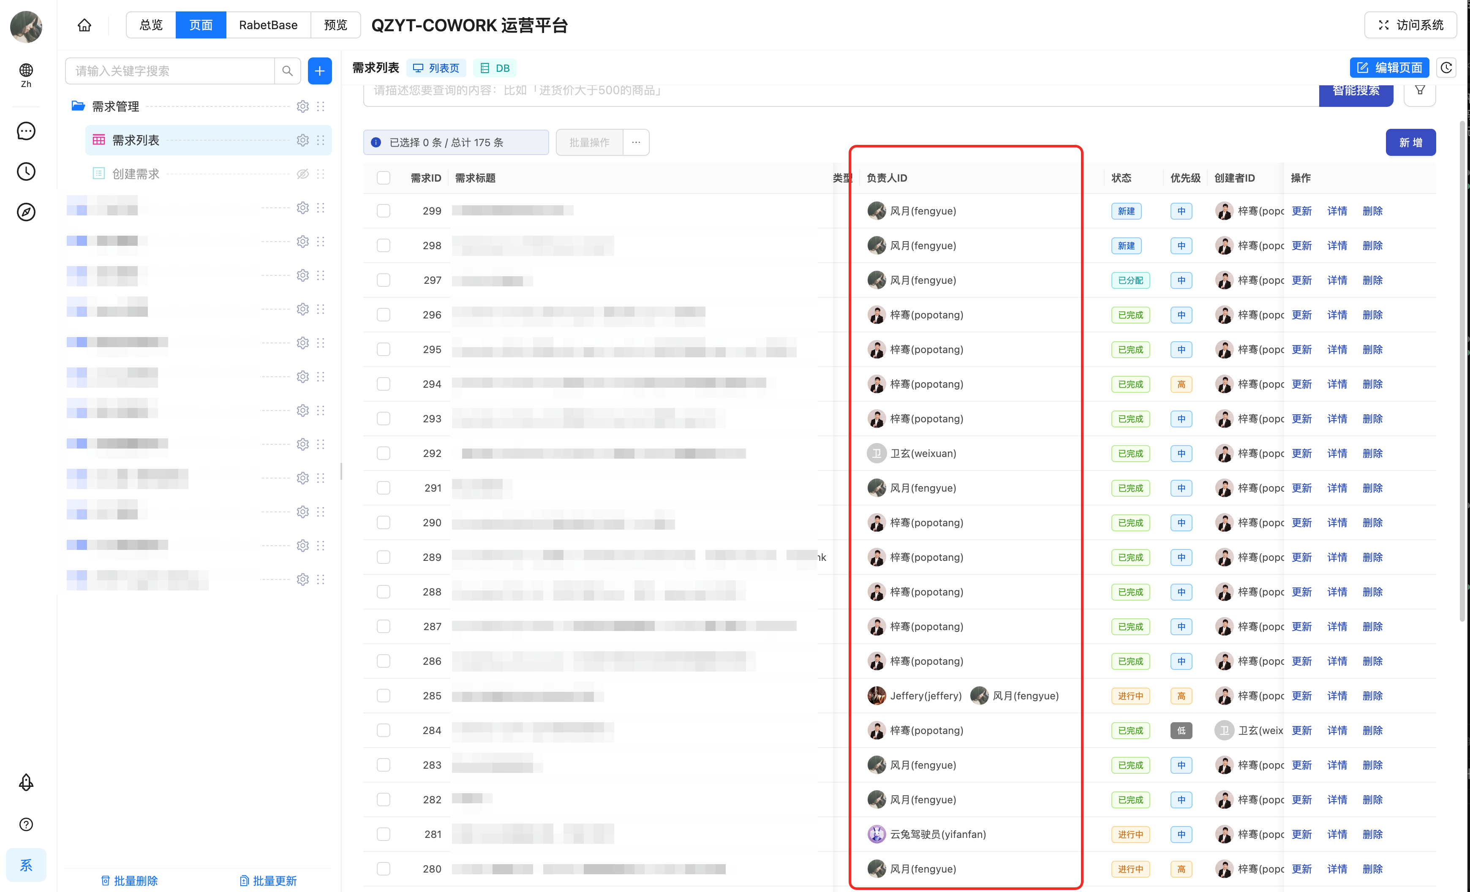Click the user avatar at top left
The width and height of the screenshot is (1470, 892).
pyautogui.click(x=26, y=27)
